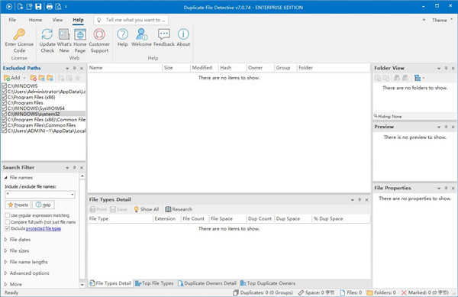The width and height of the screenshot is (458, 297).
Task: Switch to the Top File Types tab
Action: (x=154, y=283)
